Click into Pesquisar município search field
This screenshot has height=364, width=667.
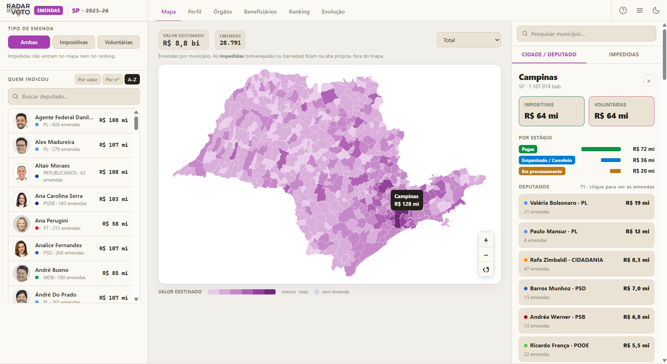coord(586,34)
